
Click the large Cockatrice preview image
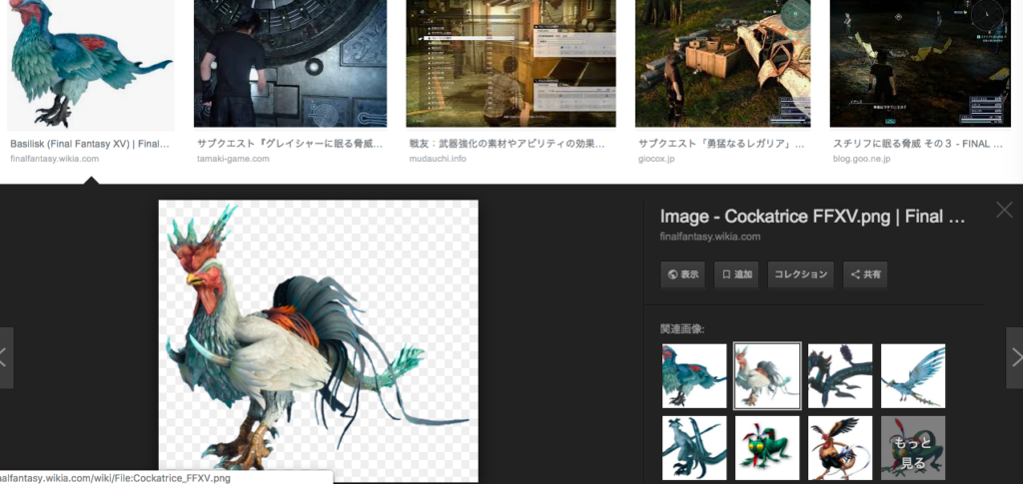point(319,341)
